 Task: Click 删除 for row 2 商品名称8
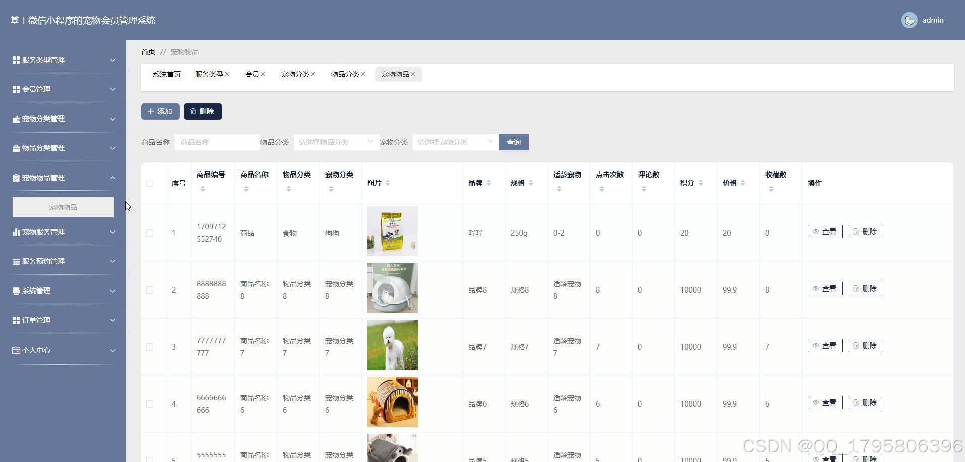pyautogui.click(x=866, y=288)
